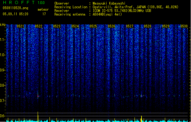Click the 0525 time marker

click(93, 26)
